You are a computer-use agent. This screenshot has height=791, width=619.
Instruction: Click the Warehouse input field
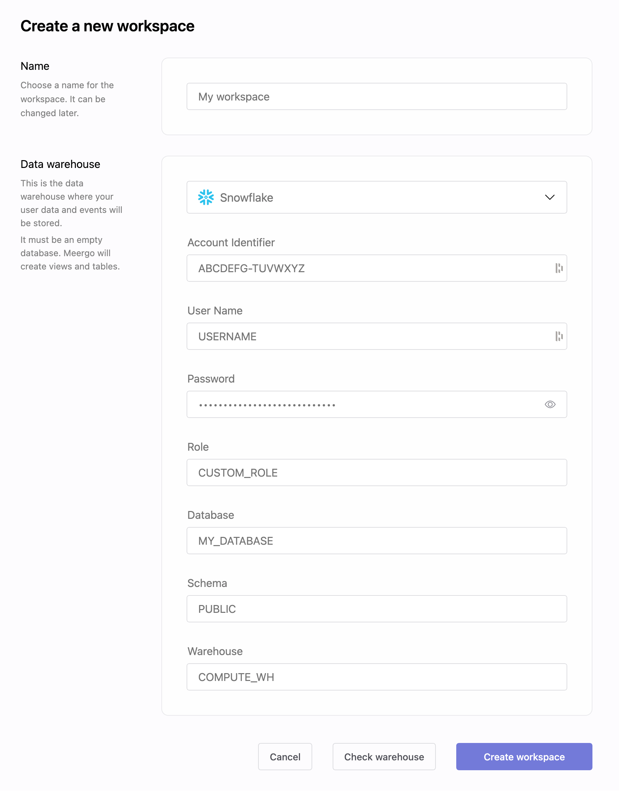[x=376, y=677]
